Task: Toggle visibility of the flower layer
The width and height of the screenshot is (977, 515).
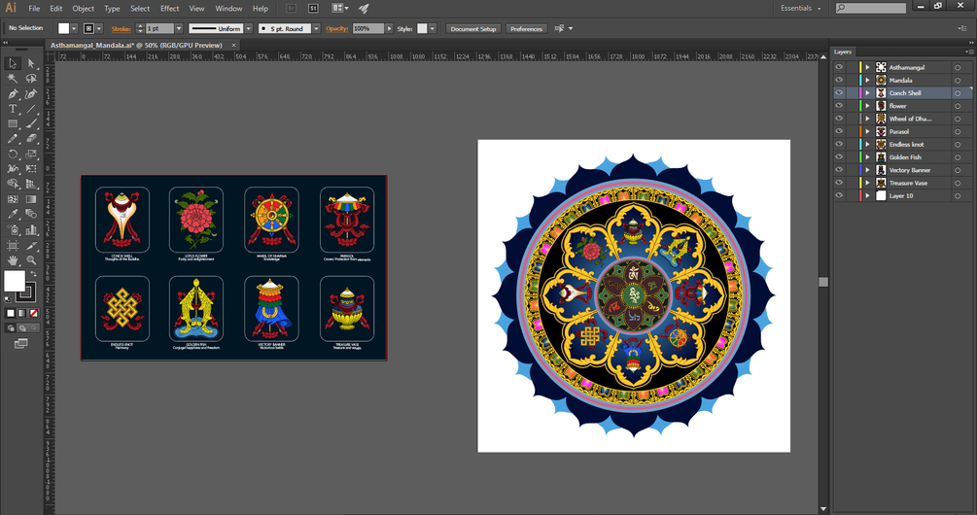Action: coord(839,106)
